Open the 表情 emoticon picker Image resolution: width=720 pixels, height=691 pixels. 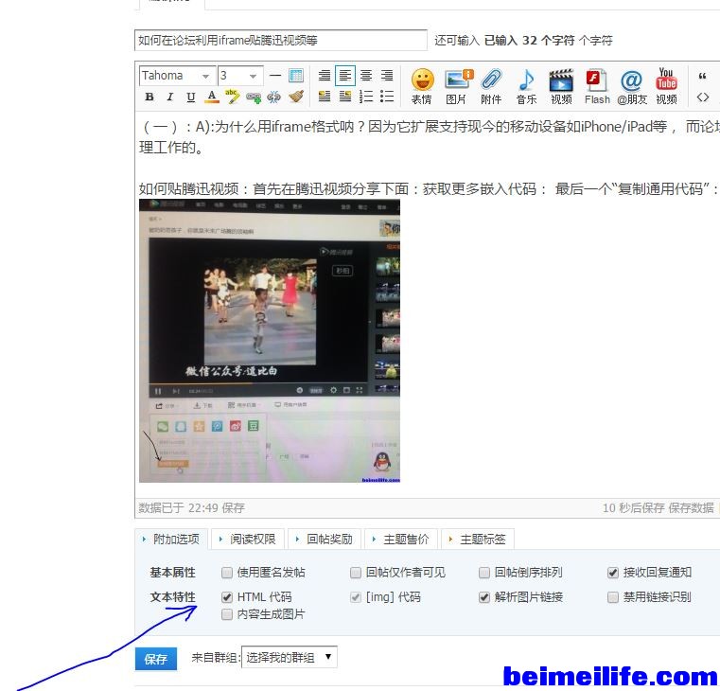point(422,84)
